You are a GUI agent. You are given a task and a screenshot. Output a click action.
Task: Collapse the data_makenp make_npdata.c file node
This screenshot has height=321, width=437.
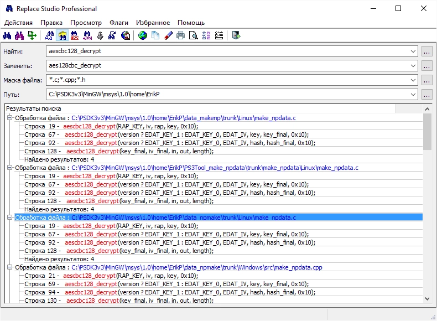(10, 118)
